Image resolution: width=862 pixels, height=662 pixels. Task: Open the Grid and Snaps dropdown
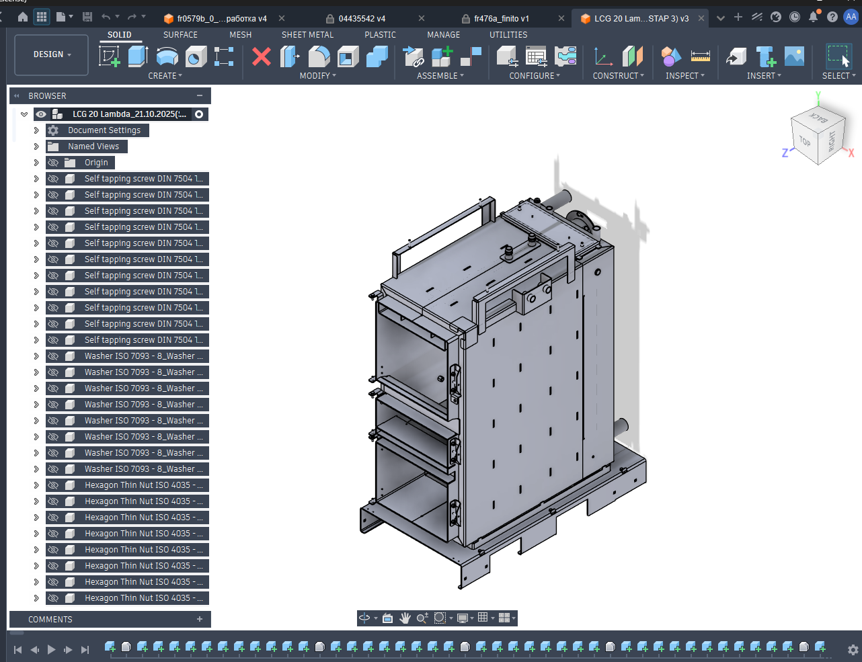point(485,618)
